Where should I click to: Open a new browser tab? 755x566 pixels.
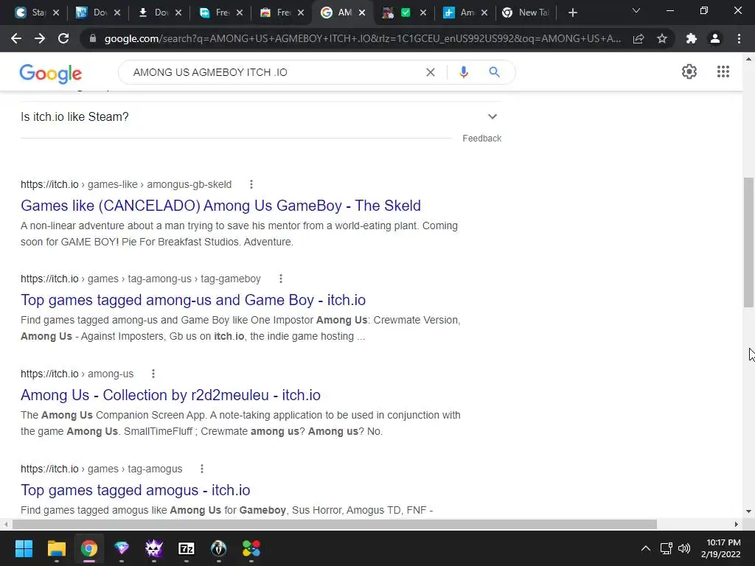pyautogui.click(x=572, y=13)
